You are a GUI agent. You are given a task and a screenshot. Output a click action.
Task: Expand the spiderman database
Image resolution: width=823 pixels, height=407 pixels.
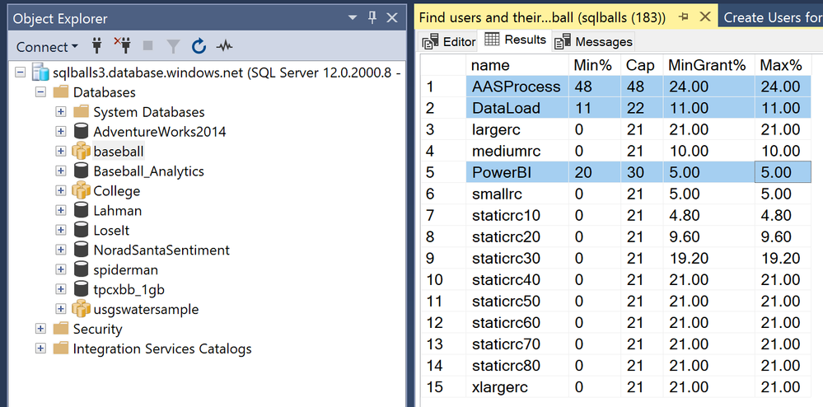click(60, 270)
